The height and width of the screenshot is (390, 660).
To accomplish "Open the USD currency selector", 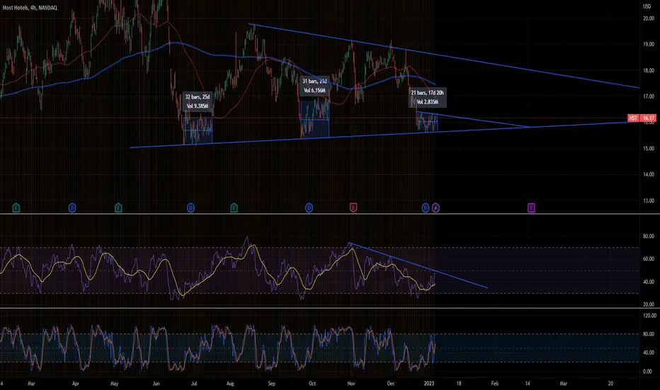I will pos(647,6).
